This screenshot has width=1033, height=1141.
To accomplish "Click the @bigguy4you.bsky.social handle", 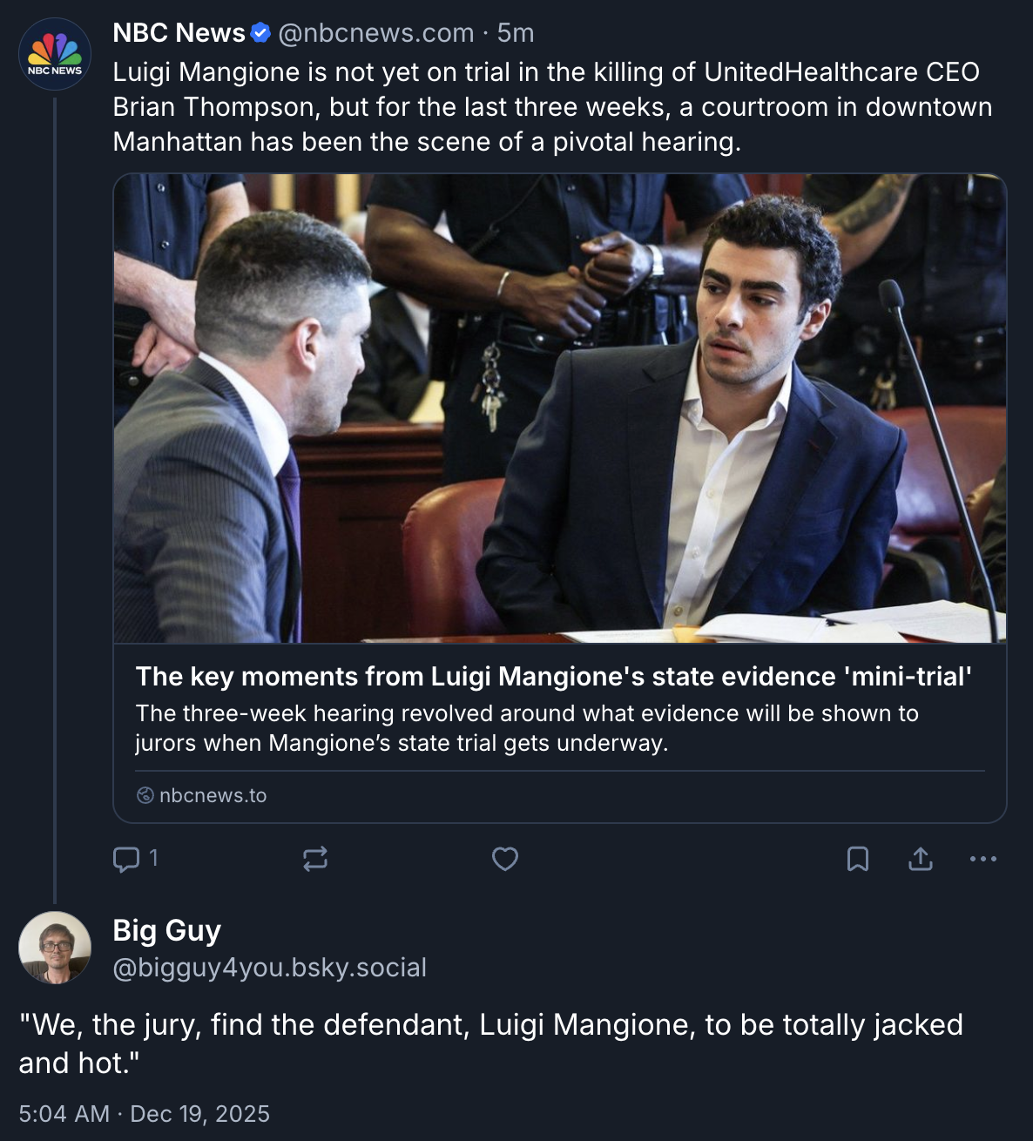I will tap(270, 968).
